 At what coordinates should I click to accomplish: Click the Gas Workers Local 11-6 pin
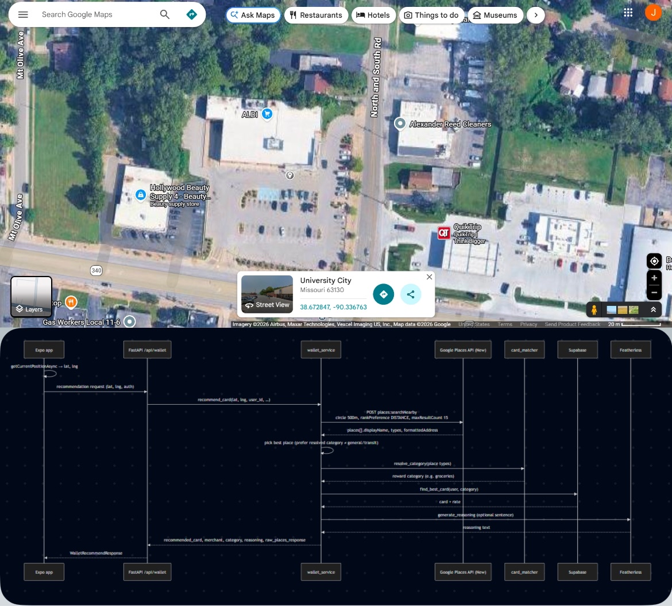coord(129,321)
